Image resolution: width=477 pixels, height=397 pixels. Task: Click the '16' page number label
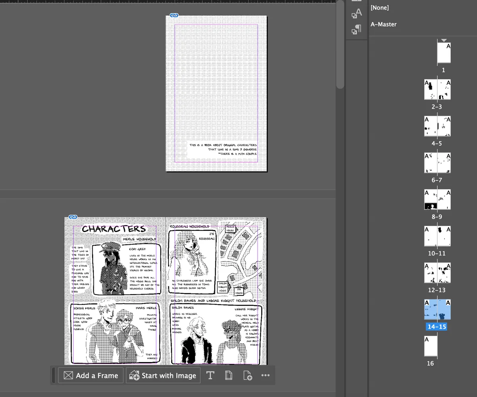tap(430, 363)
